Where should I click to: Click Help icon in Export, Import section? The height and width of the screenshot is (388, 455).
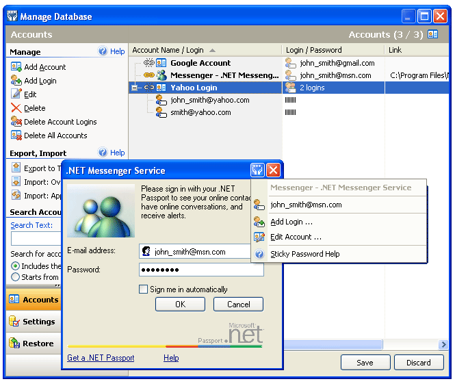pos(103,152)
